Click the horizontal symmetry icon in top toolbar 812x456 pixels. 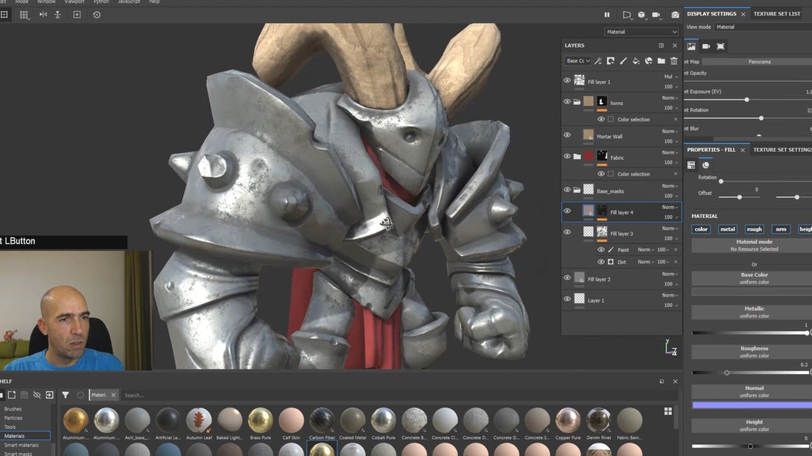(43, 15)
